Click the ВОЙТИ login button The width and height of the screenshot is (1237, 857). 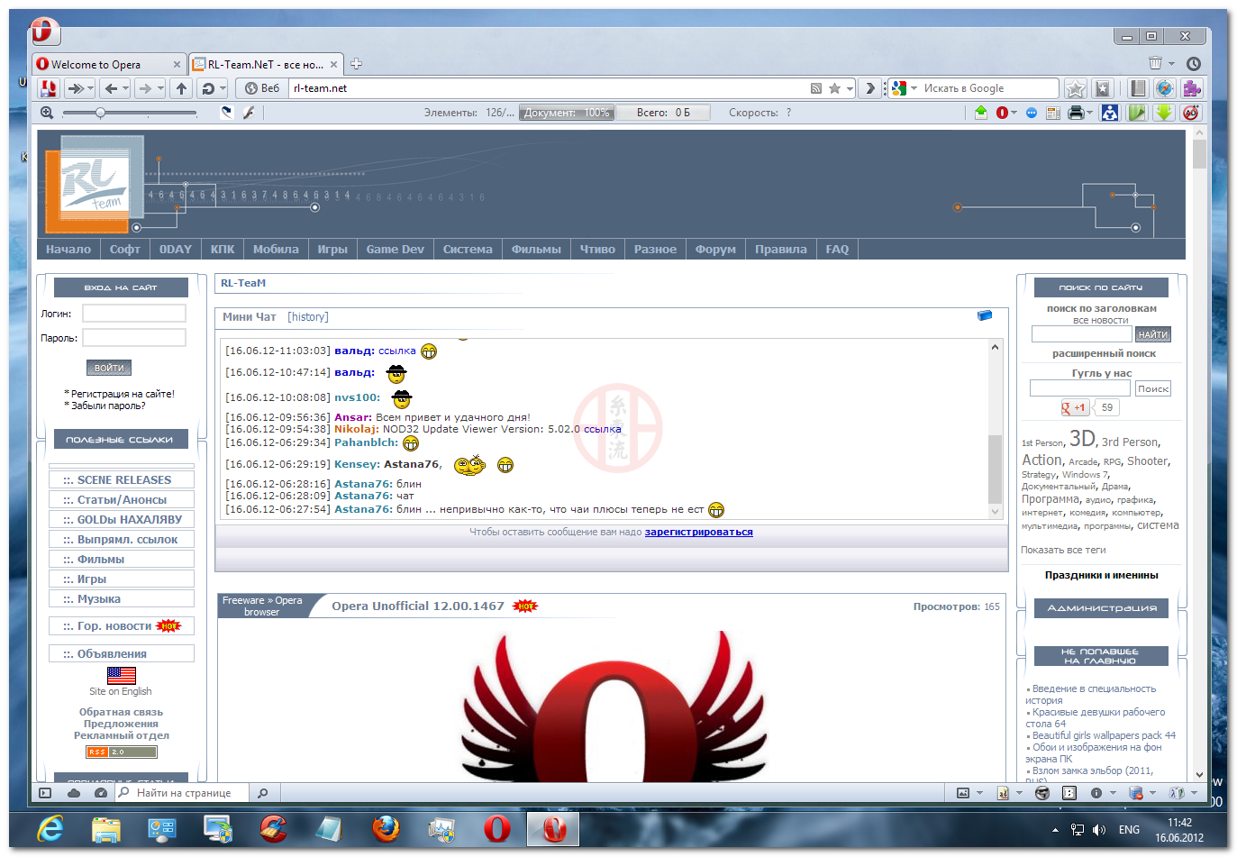[109, 368]
